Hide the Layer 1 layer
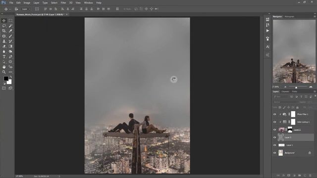 click(274, 145)
